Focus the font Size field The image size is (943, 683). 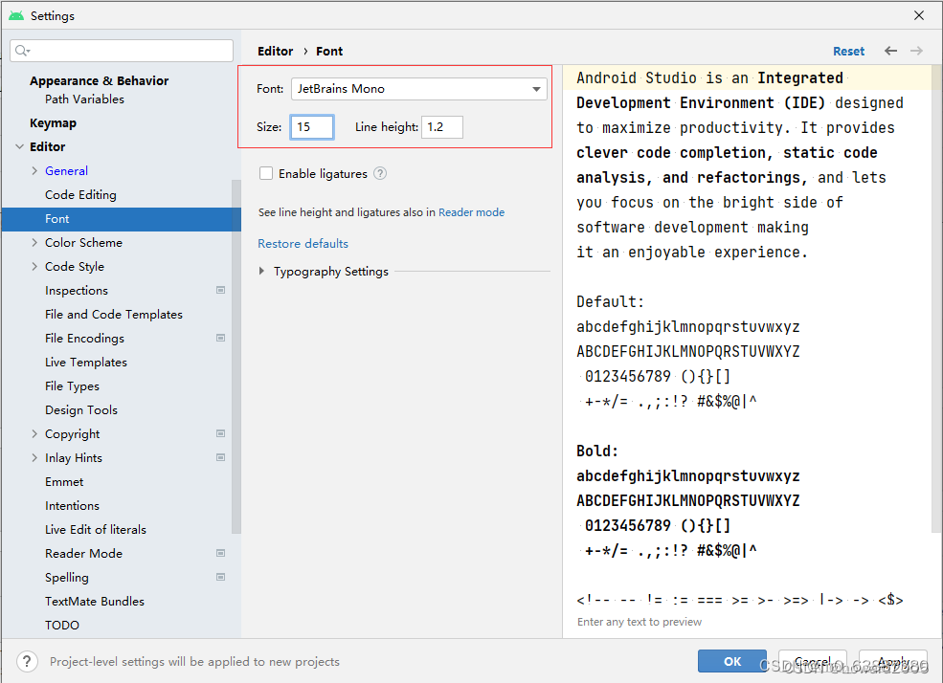[x=312, y=127]
